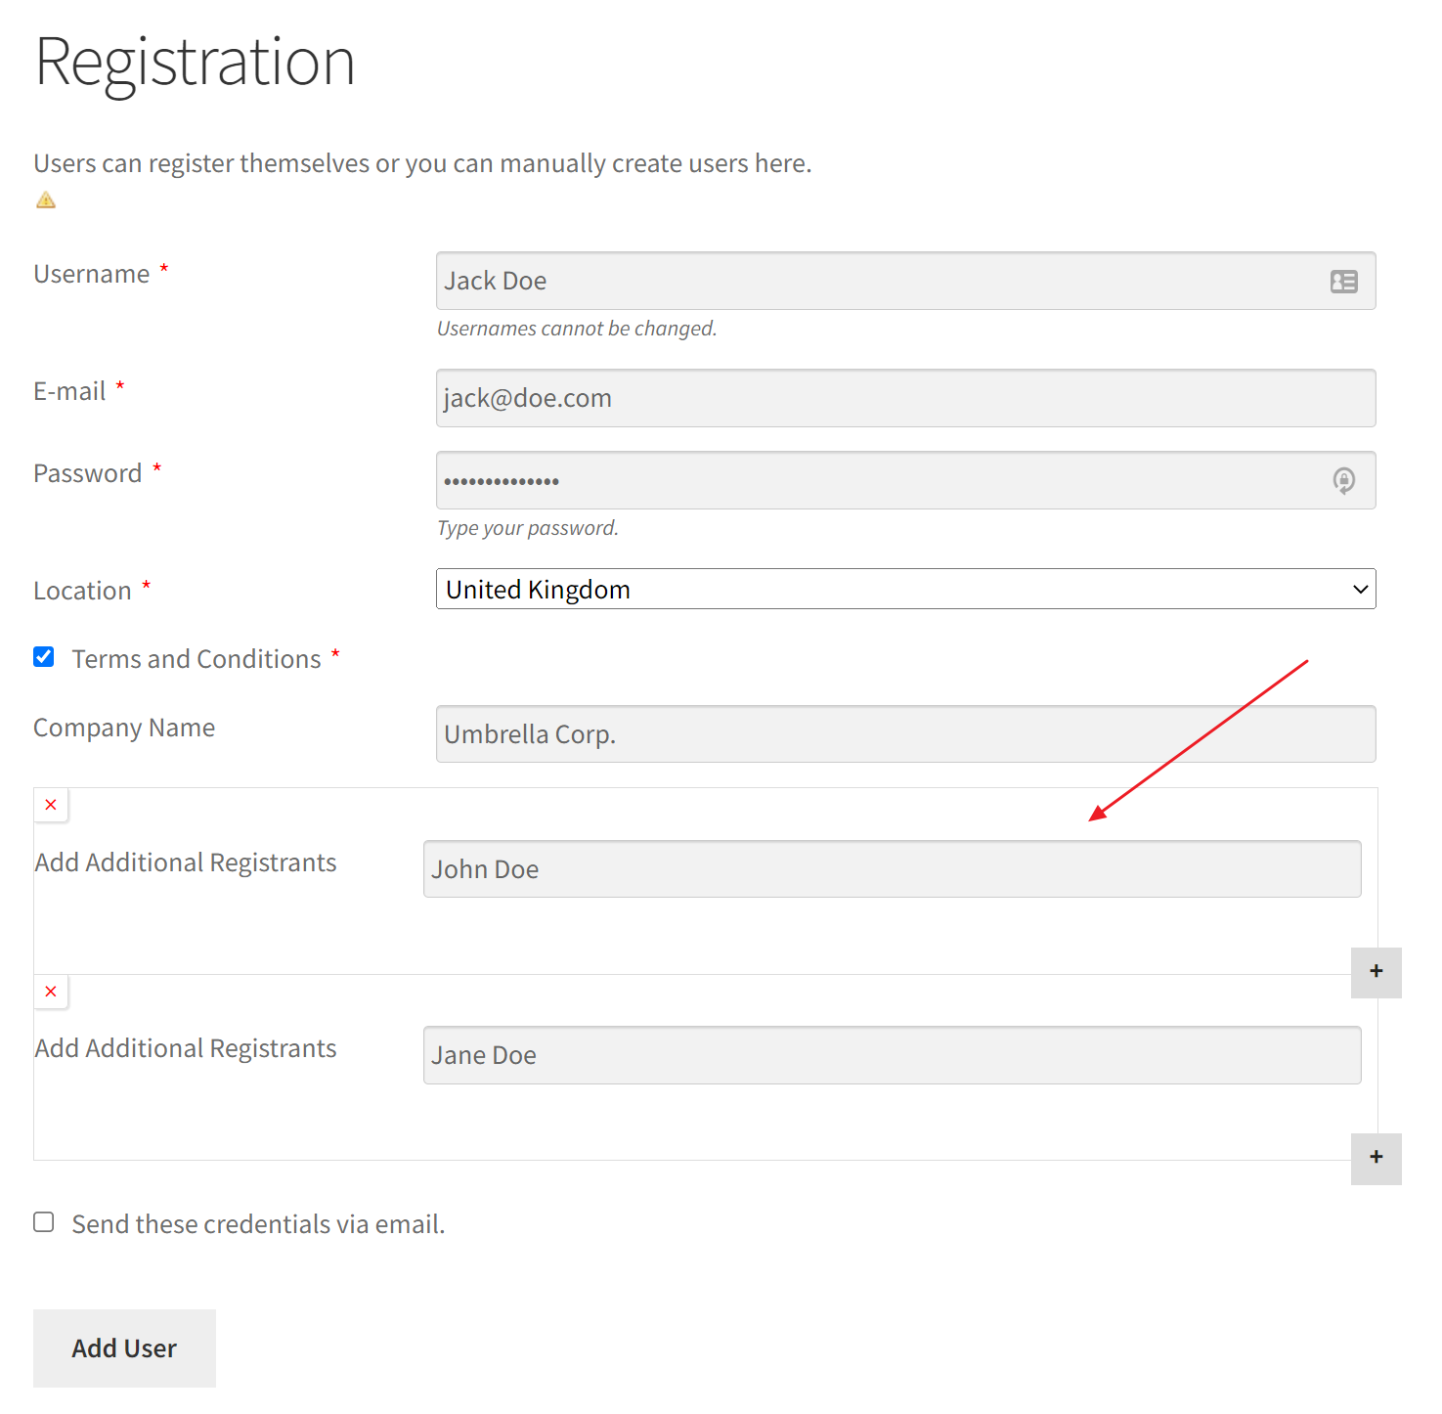This screenshot has width=1442, height=1414.
Task: Click the contact card icon in Username field
Action: 1343,282
